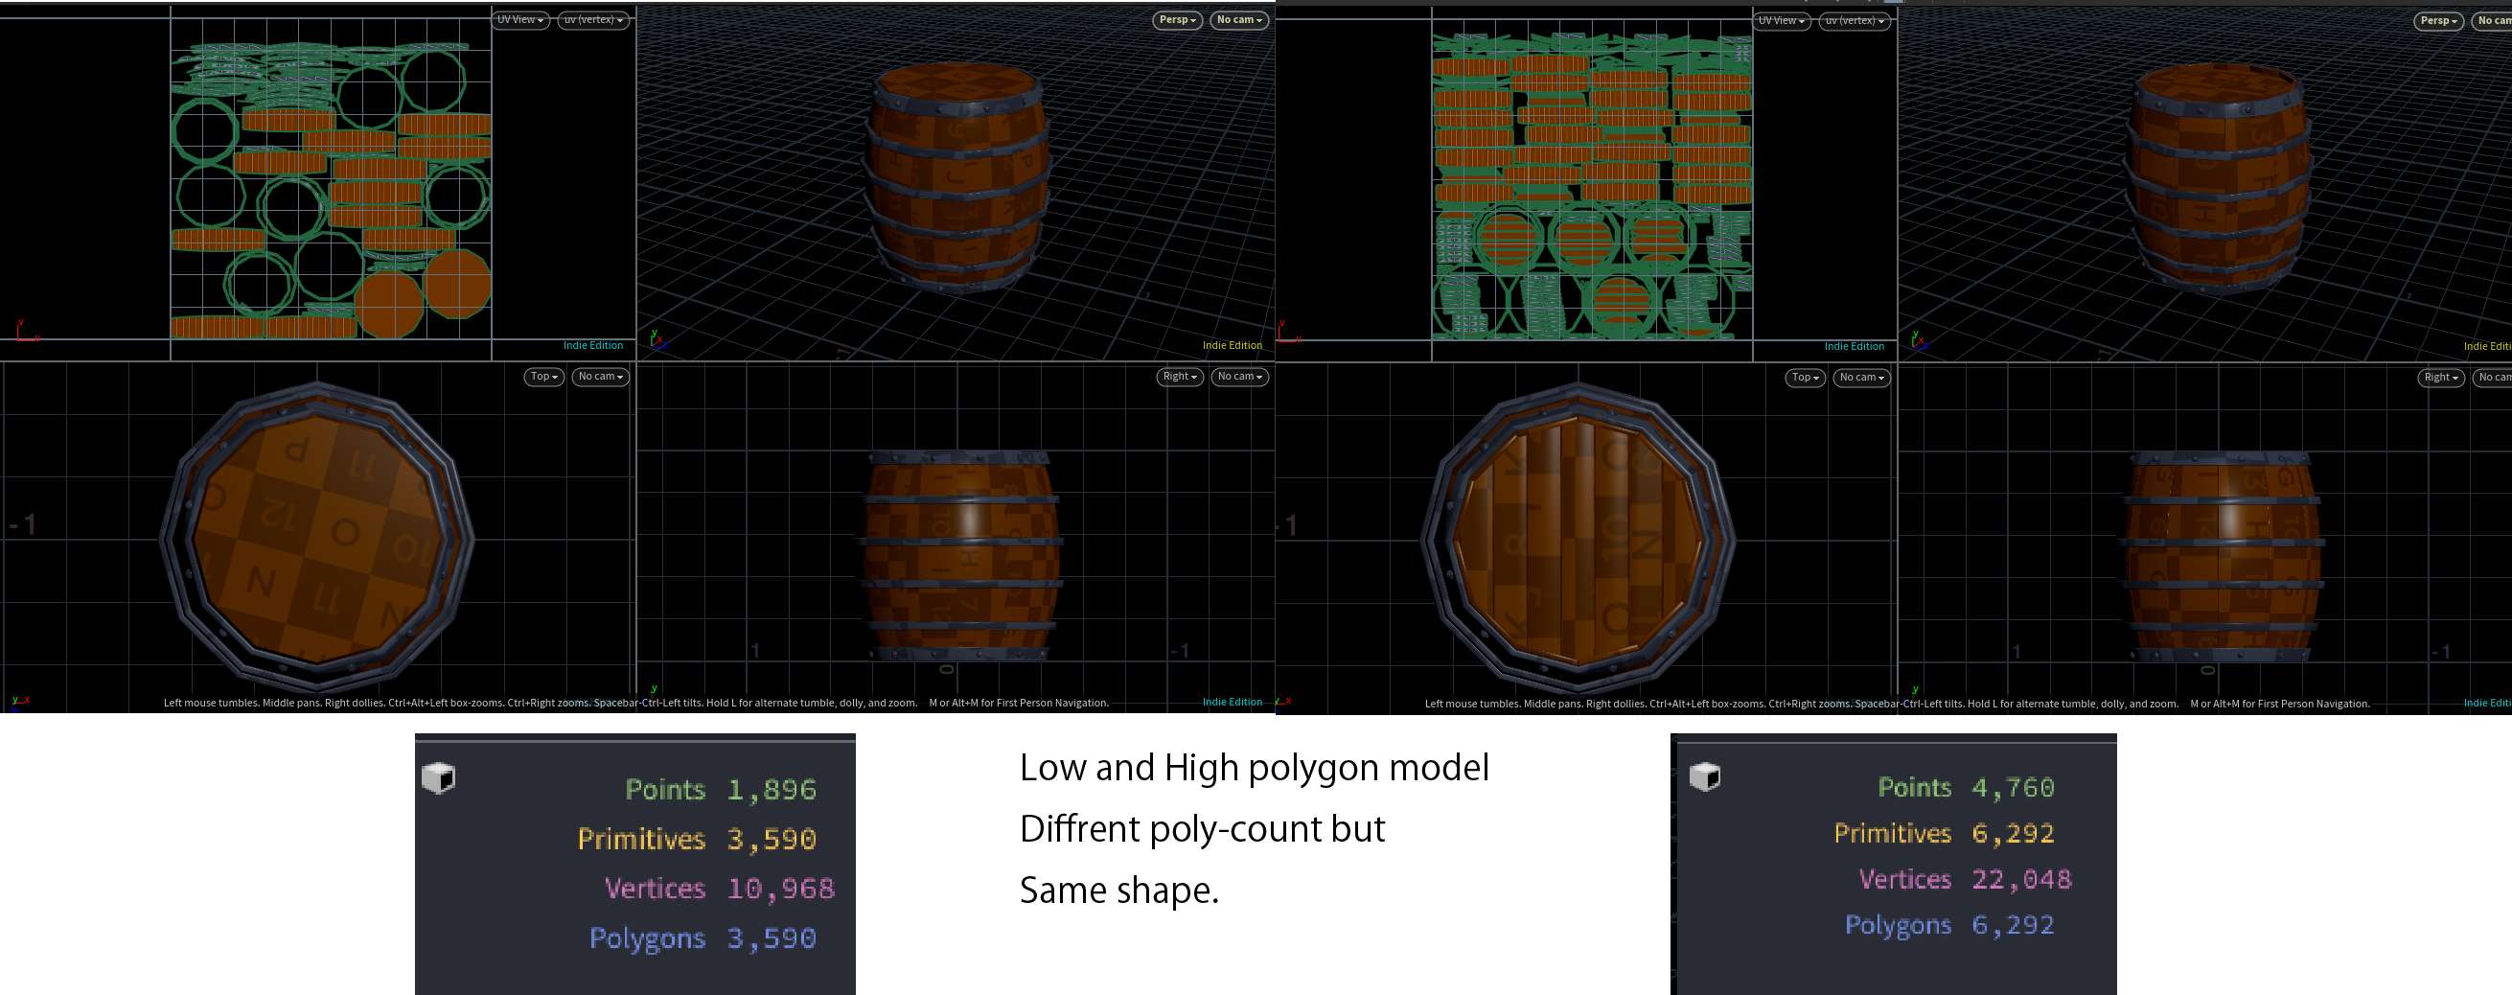Open the uv (vertex) dropdown in the right screenshot
2512x995 pixels.
tap(1855, 20)
